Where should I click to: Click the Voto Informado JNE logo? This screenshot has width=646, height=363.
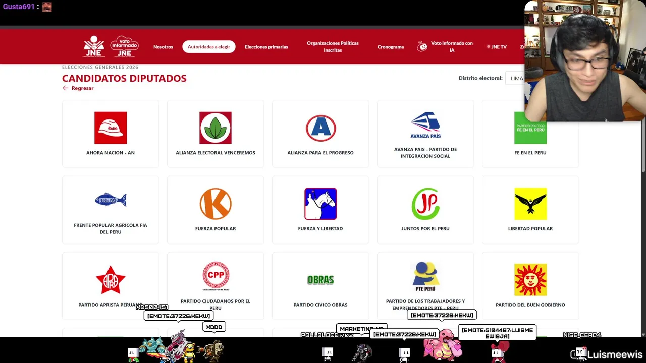click(124, 47)
